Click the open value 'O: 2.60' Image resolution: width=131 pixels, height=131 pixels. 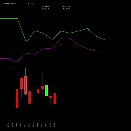point(45,9)
